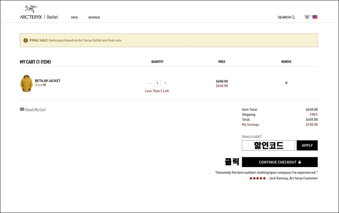Click the five-star rating under the quote

point(257,178)
